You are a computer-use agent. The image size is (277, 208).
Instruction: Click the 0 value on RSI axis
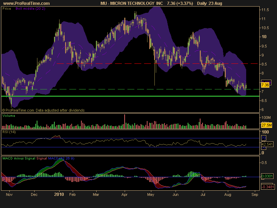[x=263, y=153]
